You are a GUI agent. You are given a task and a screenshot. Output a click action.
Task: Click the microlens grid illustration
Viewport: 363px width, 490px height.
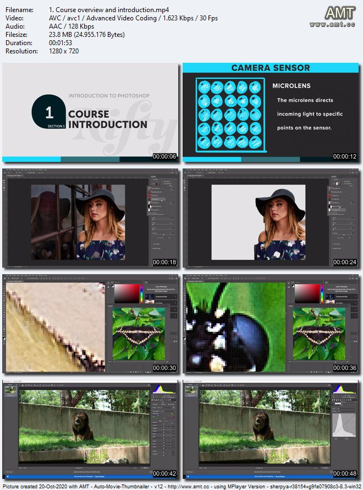pyautogui.click(x=230, y=115)
